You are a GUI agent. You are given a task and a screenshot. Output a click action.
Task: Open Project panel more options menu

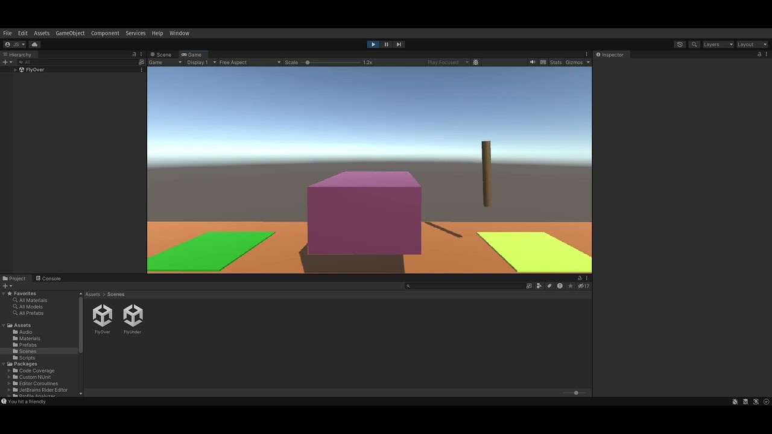click(586, 278)
